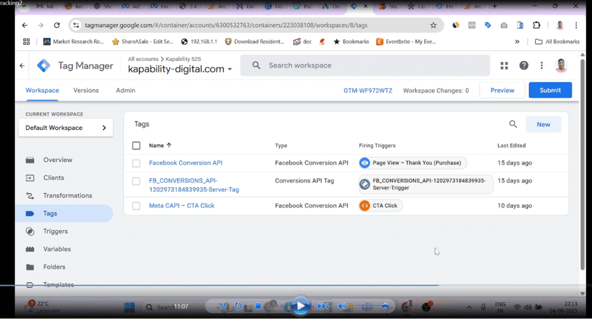
Task: Bookmark this page with the star icon
Action: pyautogui.click(x=433, y=25)
